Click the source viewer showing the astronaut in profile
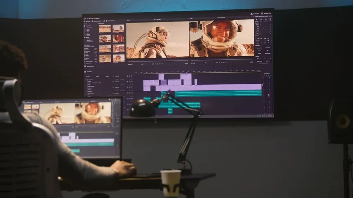 click(x=157, y=40)
